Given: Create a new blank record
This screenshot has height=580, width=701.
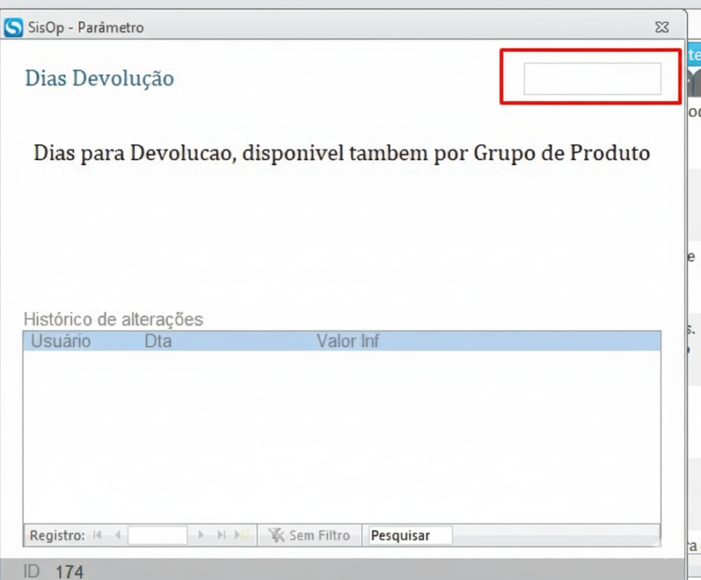Looking at the screenshot, I should (x=242, y=535).
